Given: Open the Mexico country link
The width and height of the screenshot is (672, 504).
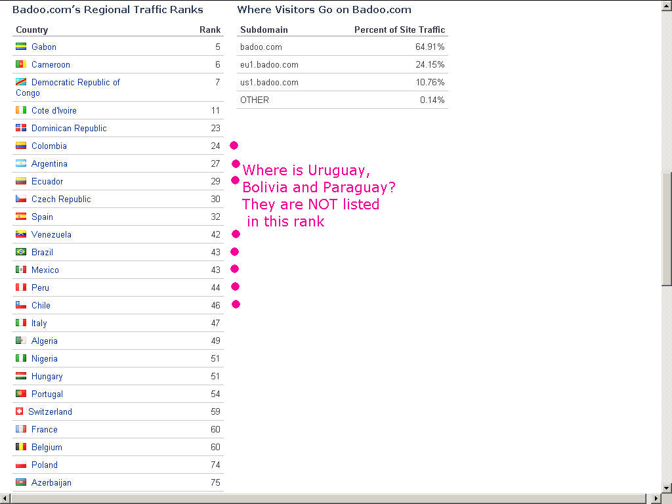Looking at the screenshot, I should coord(45,270).
